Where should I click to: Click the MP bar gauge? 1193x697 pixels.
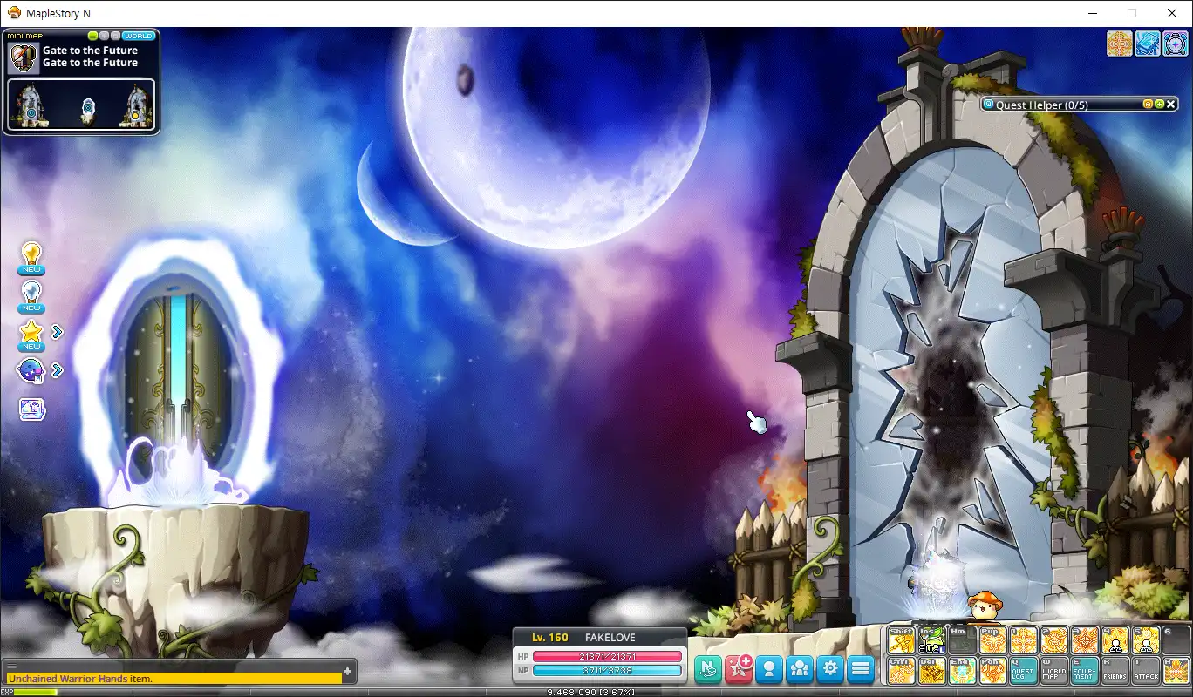tap(607, 670)
